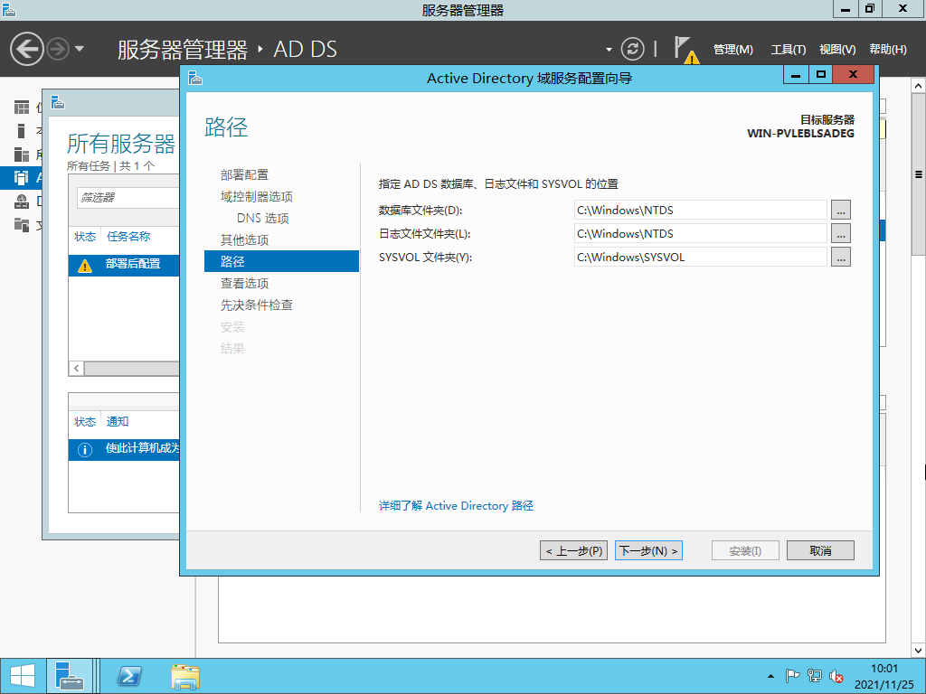This screenshot has width=926, height=694.
Task: Select the 使此计算机成为 notification row
Action: click(x=124, y=450)
